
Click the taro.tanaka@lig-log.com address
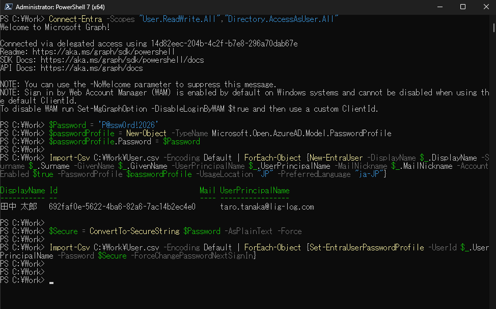tap(267, 207)
